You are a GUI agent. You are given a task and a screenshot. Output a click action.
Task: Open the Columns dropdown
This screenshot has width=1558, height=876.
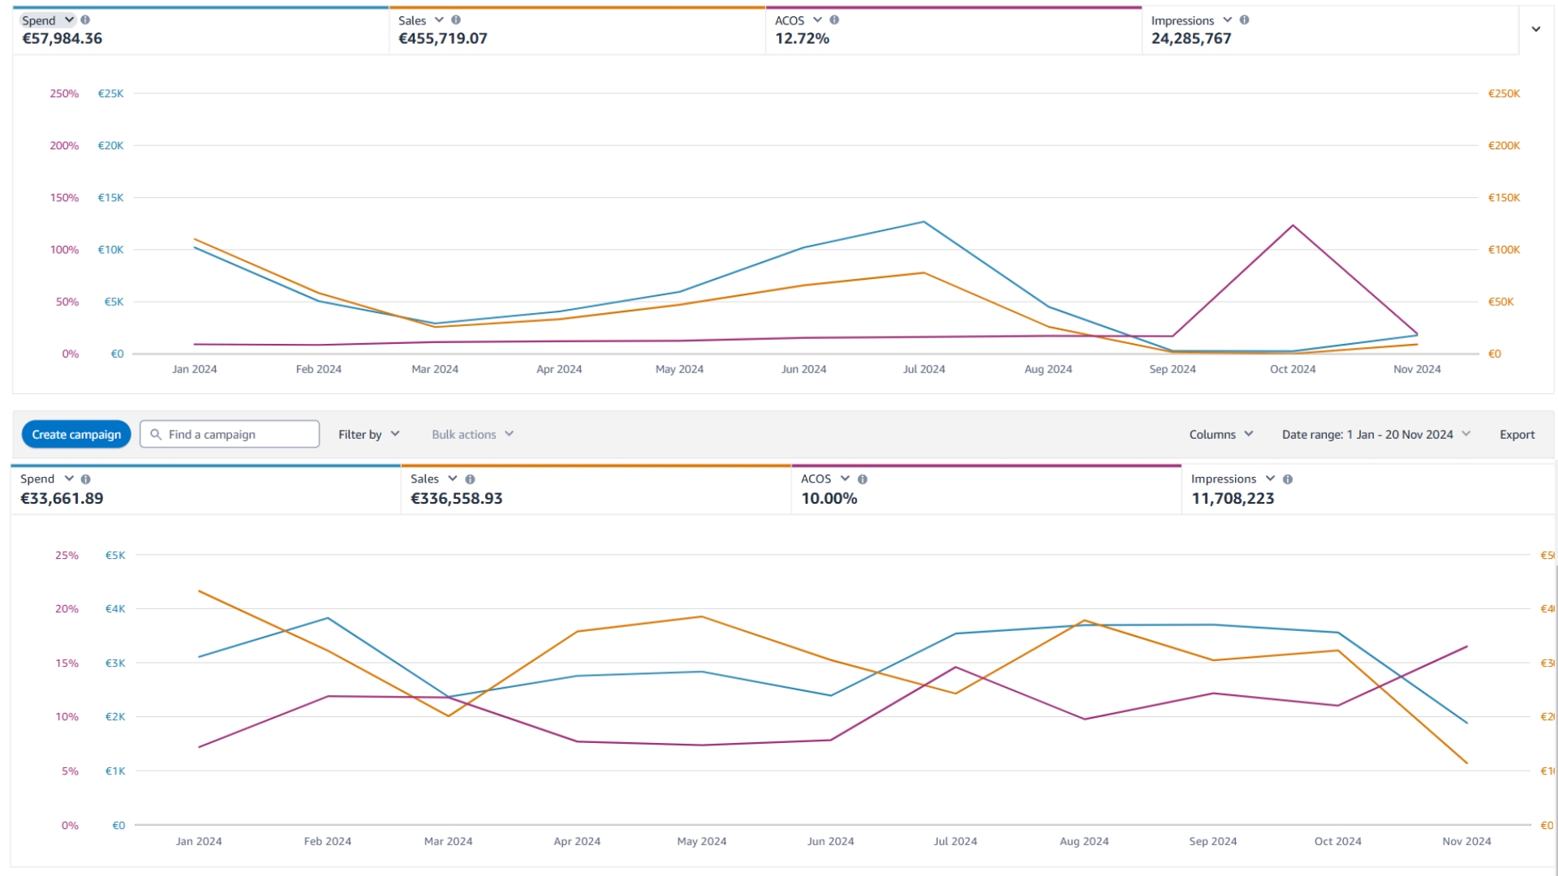coord(1221,435)
